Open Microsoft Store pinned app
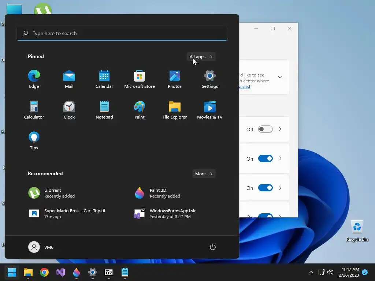 pos(140,79)
